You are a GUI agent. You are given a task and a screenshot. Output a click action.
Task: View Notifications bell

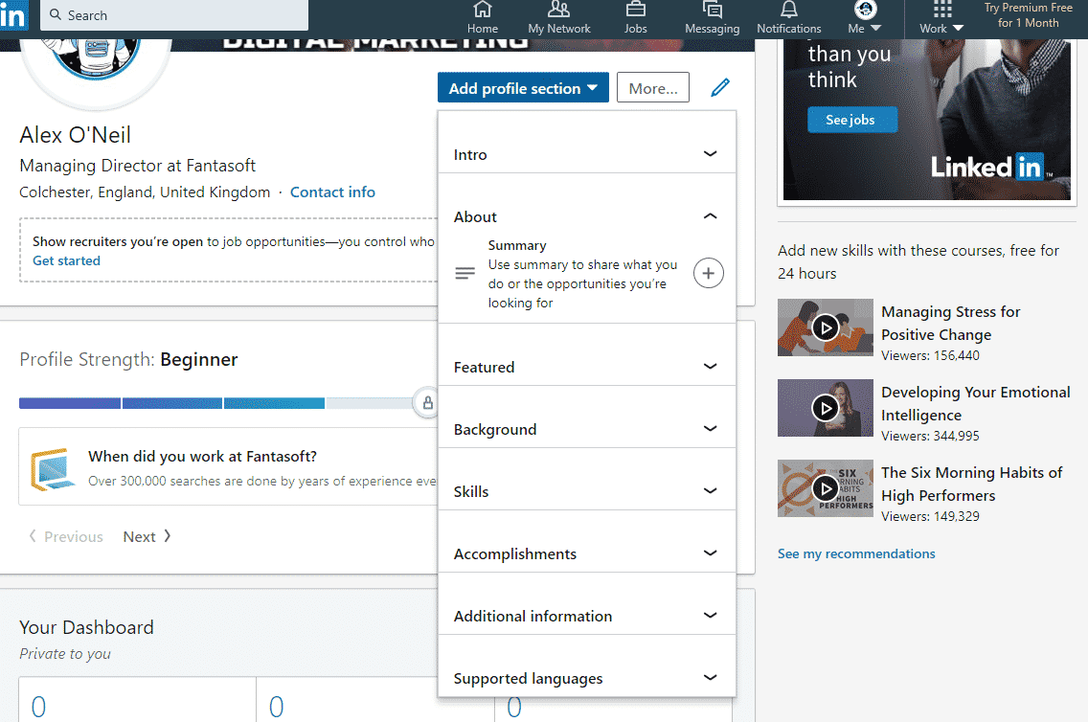pos(789,18)
